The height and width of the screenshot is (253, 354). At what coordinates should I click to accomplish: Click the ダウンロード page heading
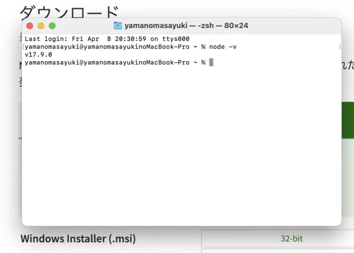(69, 12)
